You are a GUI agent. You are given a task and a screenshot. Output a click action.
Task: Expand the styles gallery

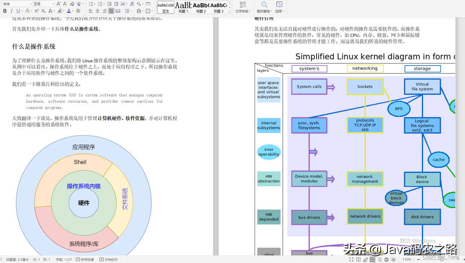(229, 12)
